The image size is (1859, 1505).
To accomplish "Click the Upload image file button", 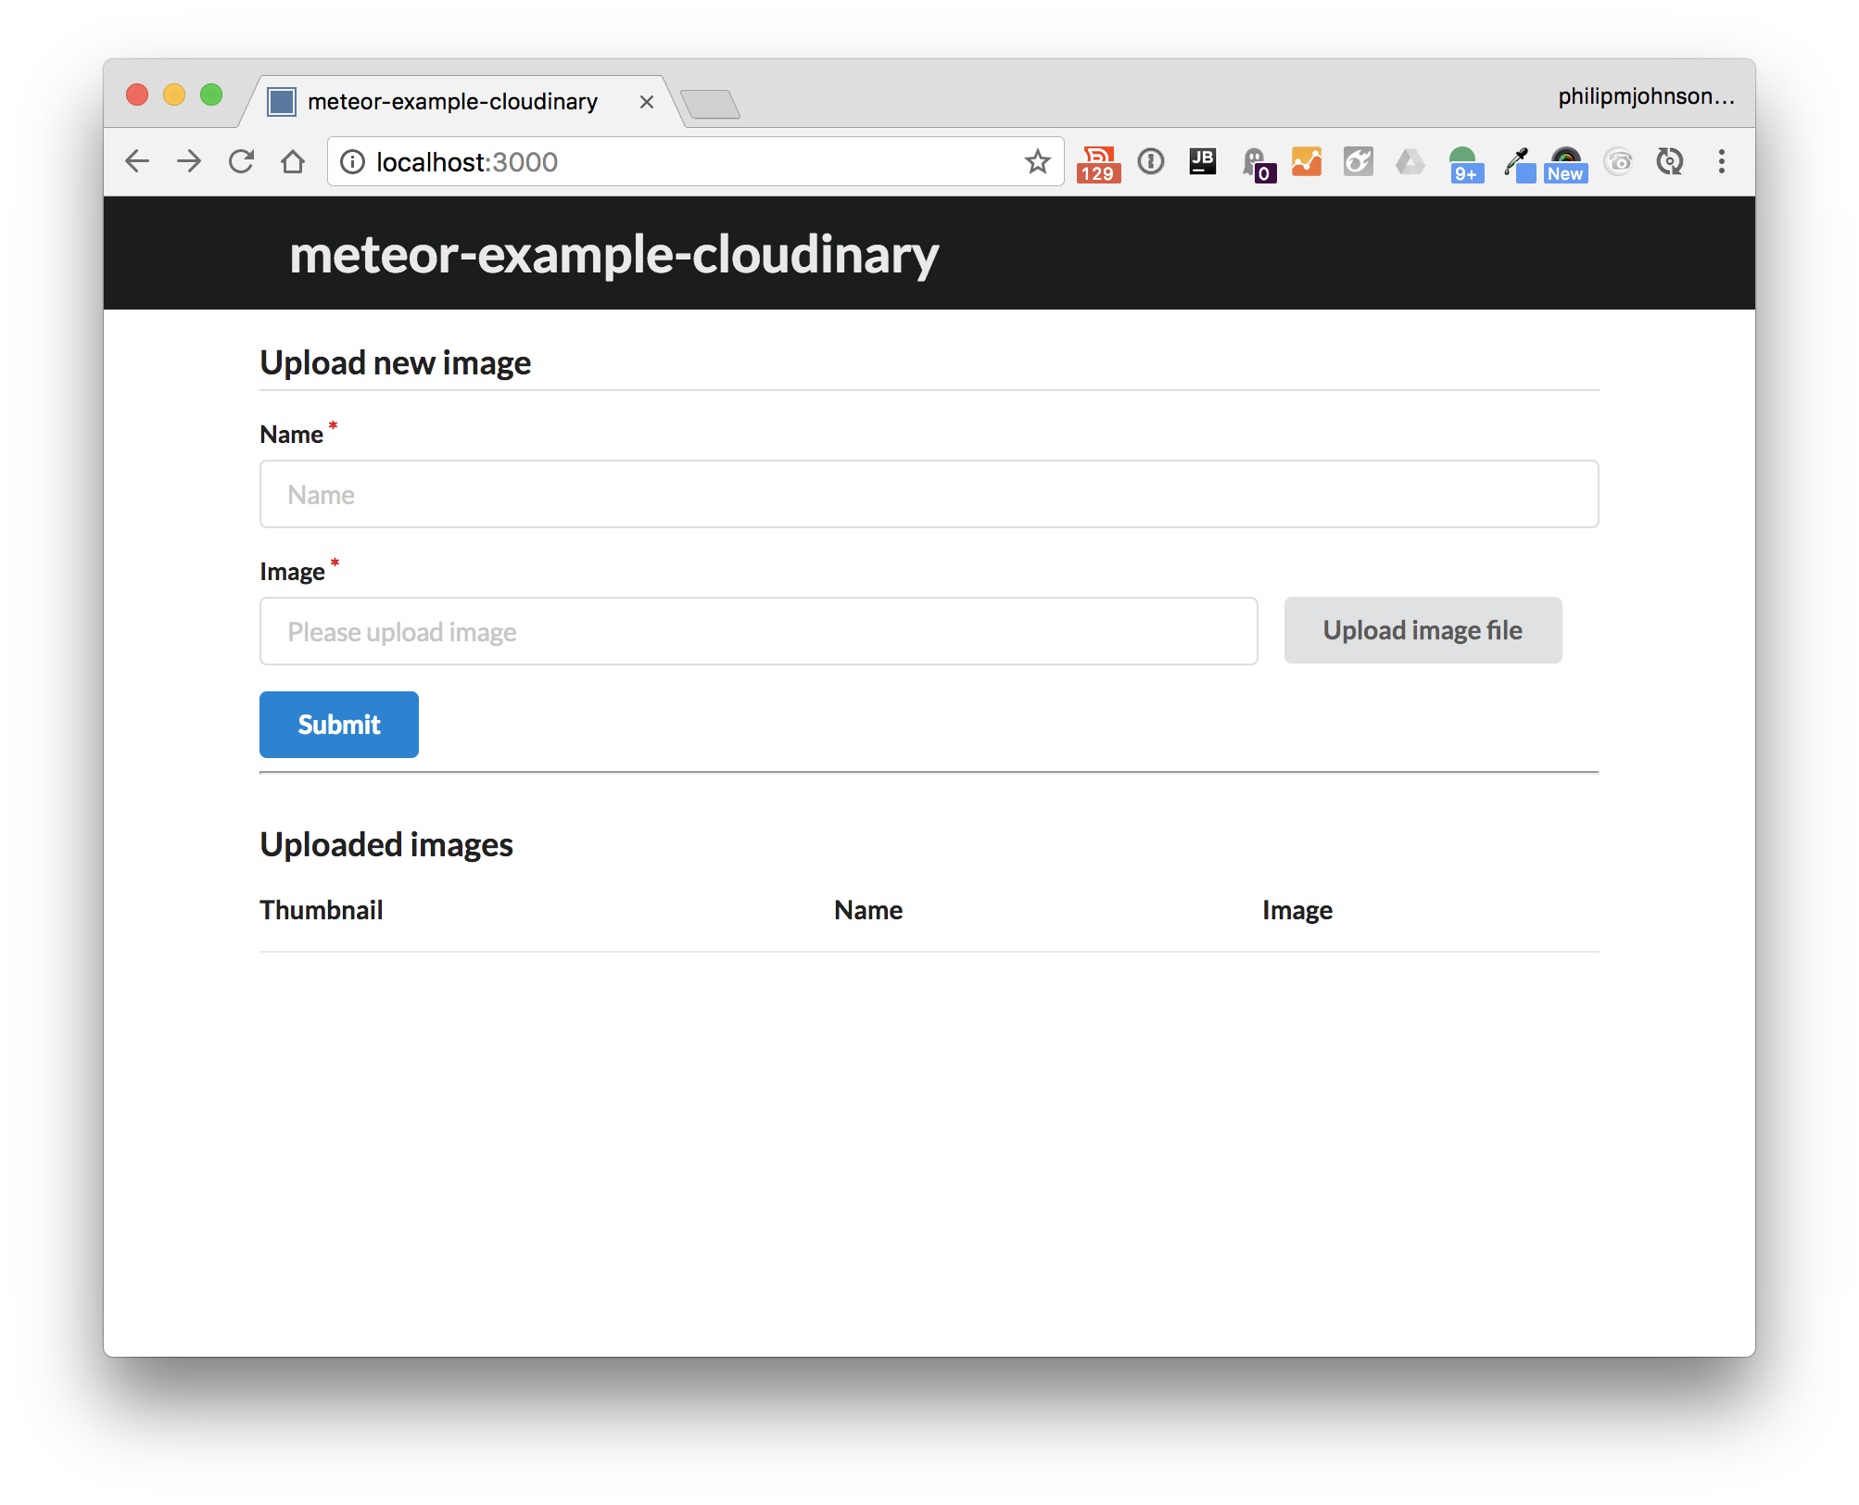I will [1422, 631].
